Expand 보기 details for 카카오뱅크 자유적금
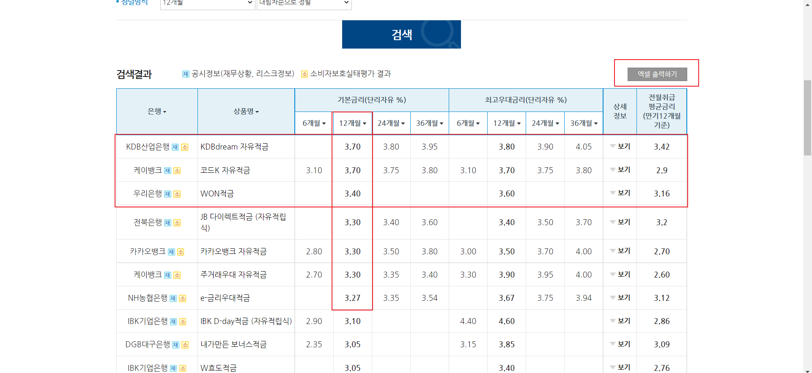The image size is (812, 373). (620, 250)
